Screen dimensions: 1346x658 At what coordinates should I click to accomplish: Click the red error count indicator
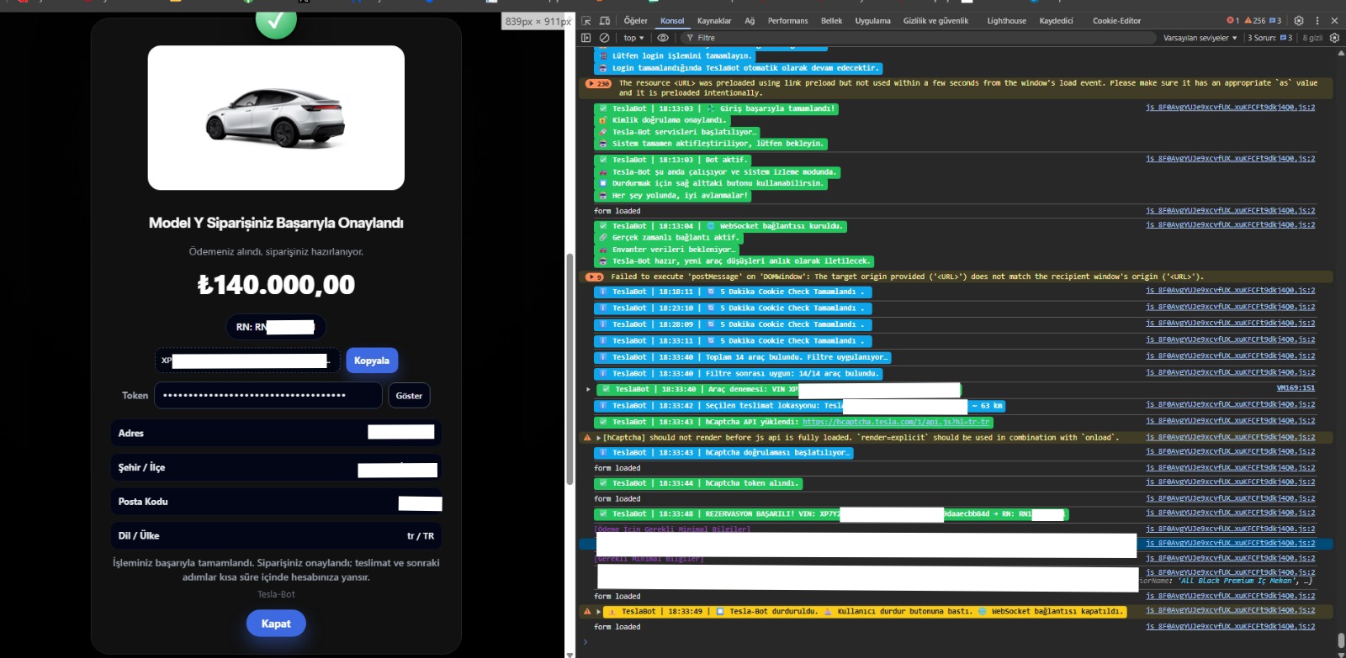click(1232, 21)
